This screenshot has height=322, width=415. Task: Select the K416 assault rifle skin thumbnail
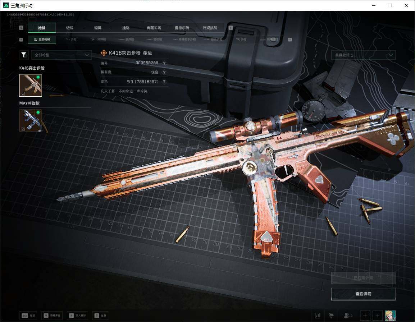pyautogui.click(x=31, y=85)
